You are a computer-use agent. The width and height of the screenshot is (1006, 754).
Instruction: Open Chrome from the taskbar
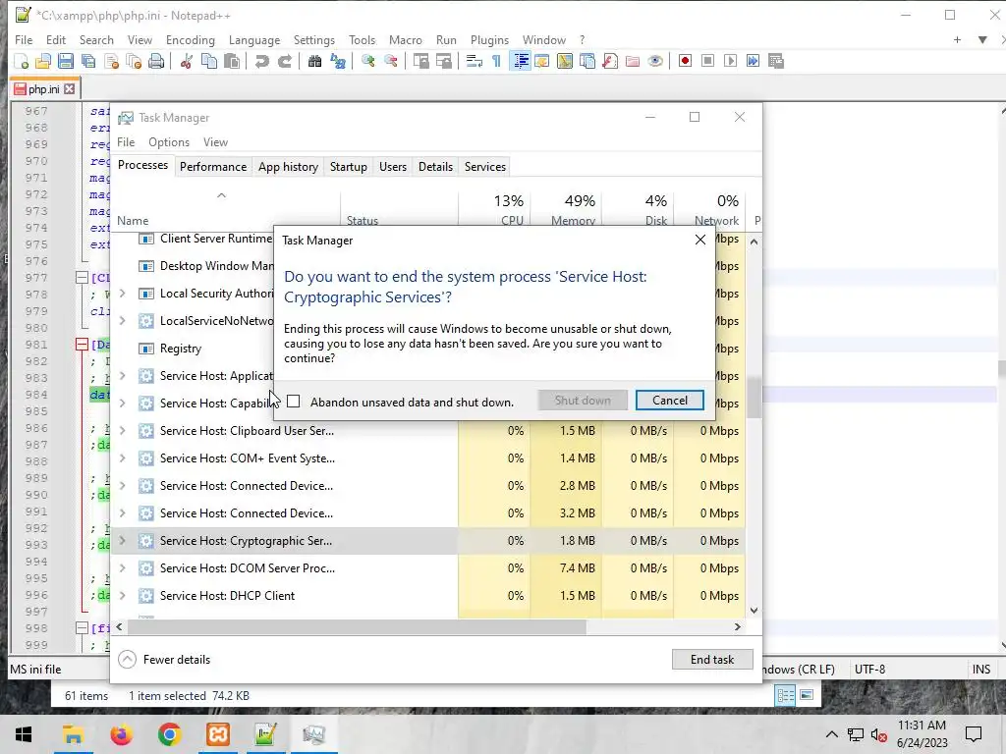(x=169, y=734)
